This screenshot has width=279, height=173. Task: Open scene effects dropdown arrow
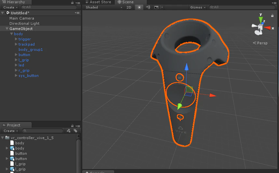pyautogui.click(x=162, y=7)
